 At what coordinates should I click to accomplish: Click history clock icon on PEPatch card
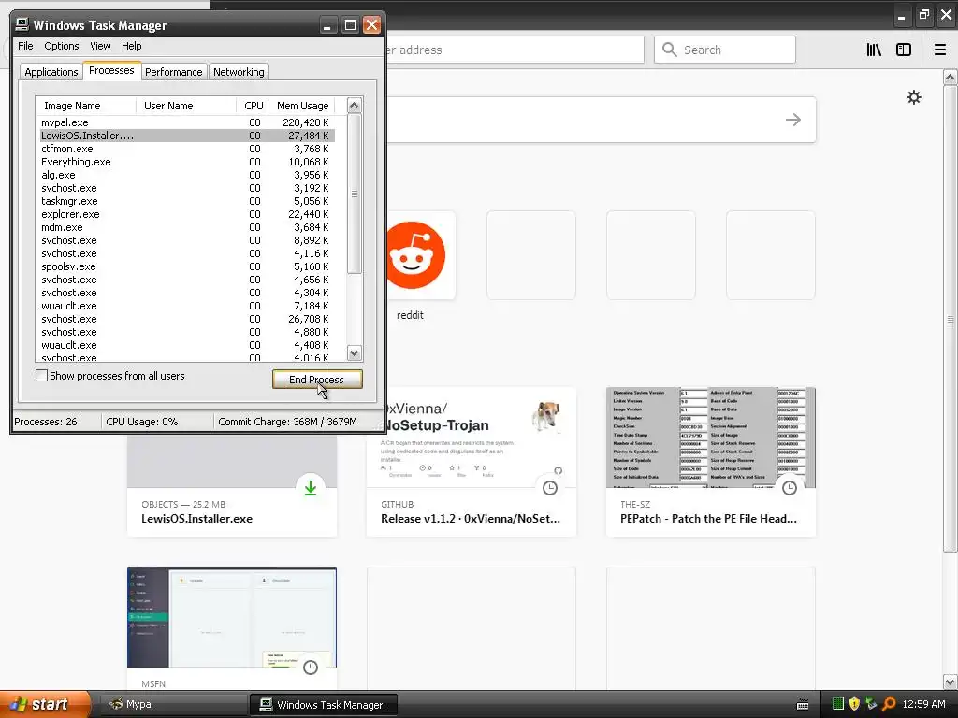tap(790, 488)
